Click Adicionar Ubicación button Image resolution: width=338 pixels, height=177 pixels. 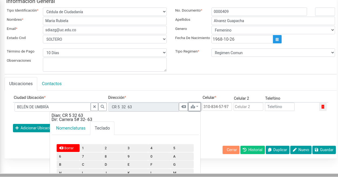(31, 128)
